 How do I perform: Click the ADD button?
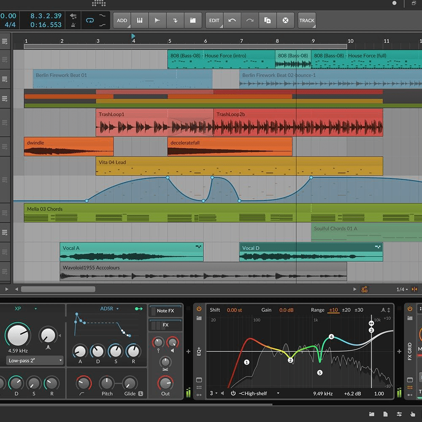point(122,20)
